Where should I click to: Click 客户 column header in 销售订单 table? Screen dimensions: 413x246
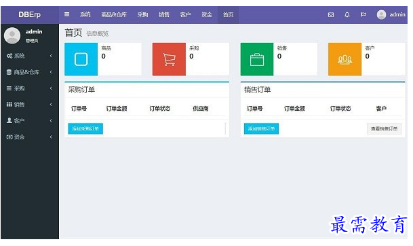(x=381, y=109)
